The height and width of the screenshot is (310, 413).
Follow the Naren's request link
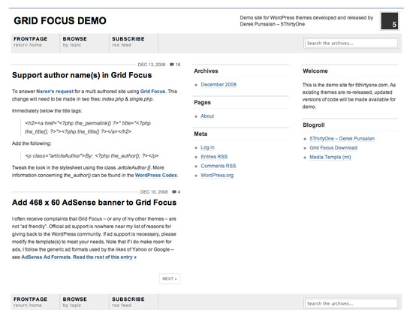pyautogui.click(x=55, y=92)
